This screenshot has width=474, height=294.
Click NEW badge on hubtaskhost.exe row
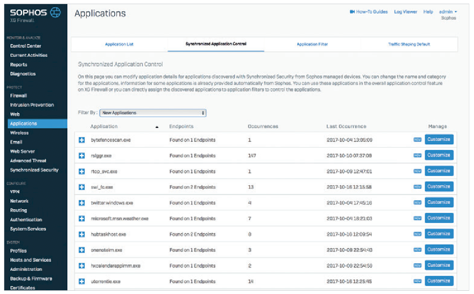(418, 234)
